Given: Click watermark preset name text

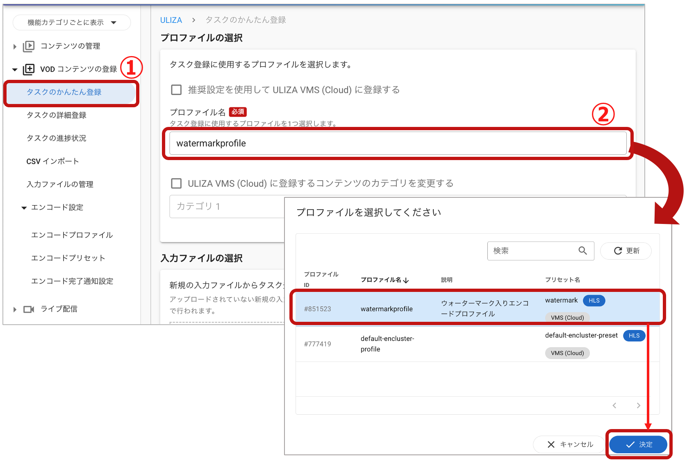Looking at the screenshot, I should (x=561, y=301).
